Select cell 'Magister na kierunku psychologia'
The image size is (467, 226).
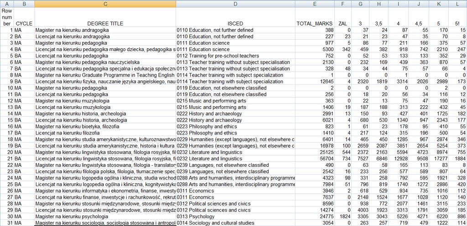(105, 216)
